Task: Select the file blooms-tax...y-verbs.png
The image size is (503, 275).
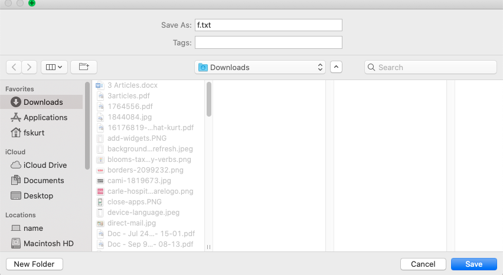Action: click(x=148, y=160)
